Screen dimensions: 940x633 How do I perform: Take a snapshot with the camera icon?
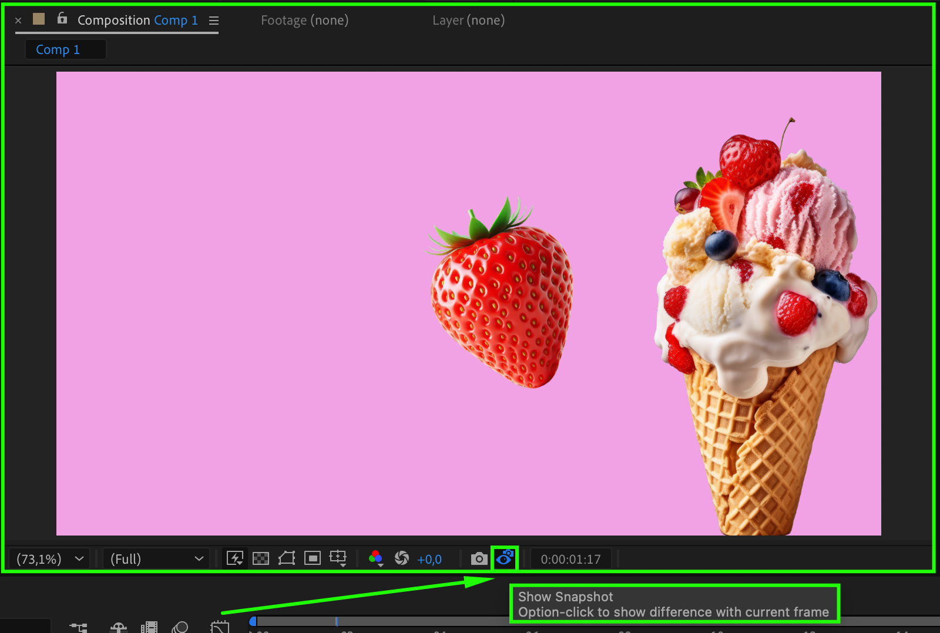point(479,558)
